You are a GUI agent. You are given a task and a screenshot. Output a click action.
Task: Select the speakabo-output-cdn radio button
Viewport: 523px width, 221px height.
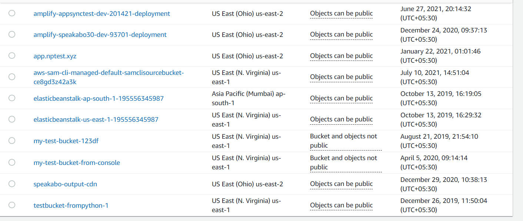pyautogui.click(x=12, y=184)
